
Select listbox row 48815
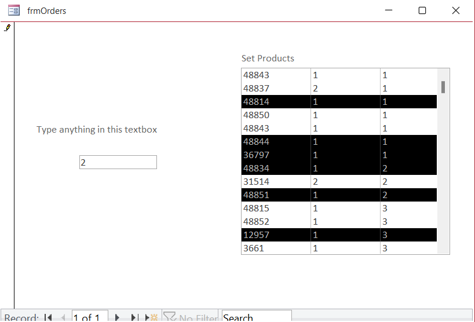pyautogui.click(x=339, y=208)
